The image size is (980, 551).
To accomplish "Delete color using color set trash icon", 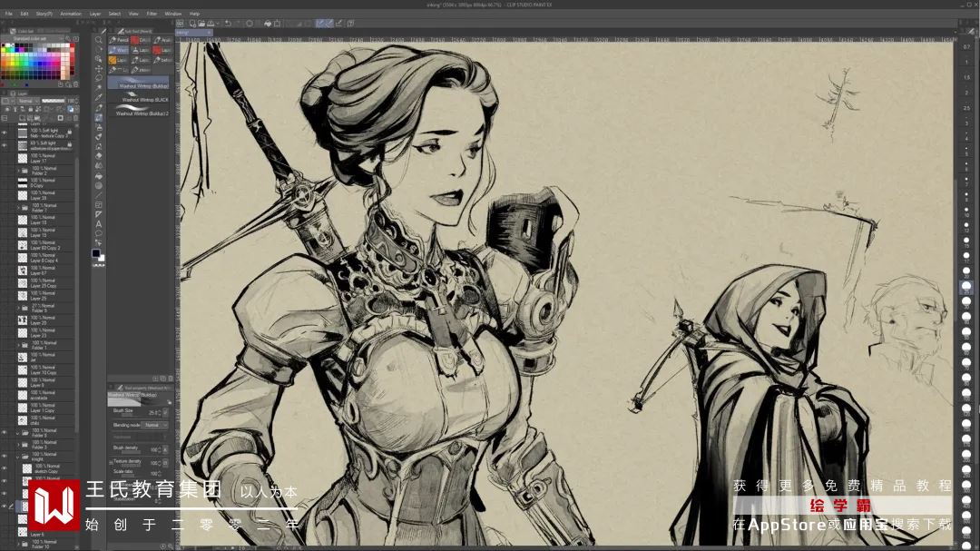I will pos(76,84).
